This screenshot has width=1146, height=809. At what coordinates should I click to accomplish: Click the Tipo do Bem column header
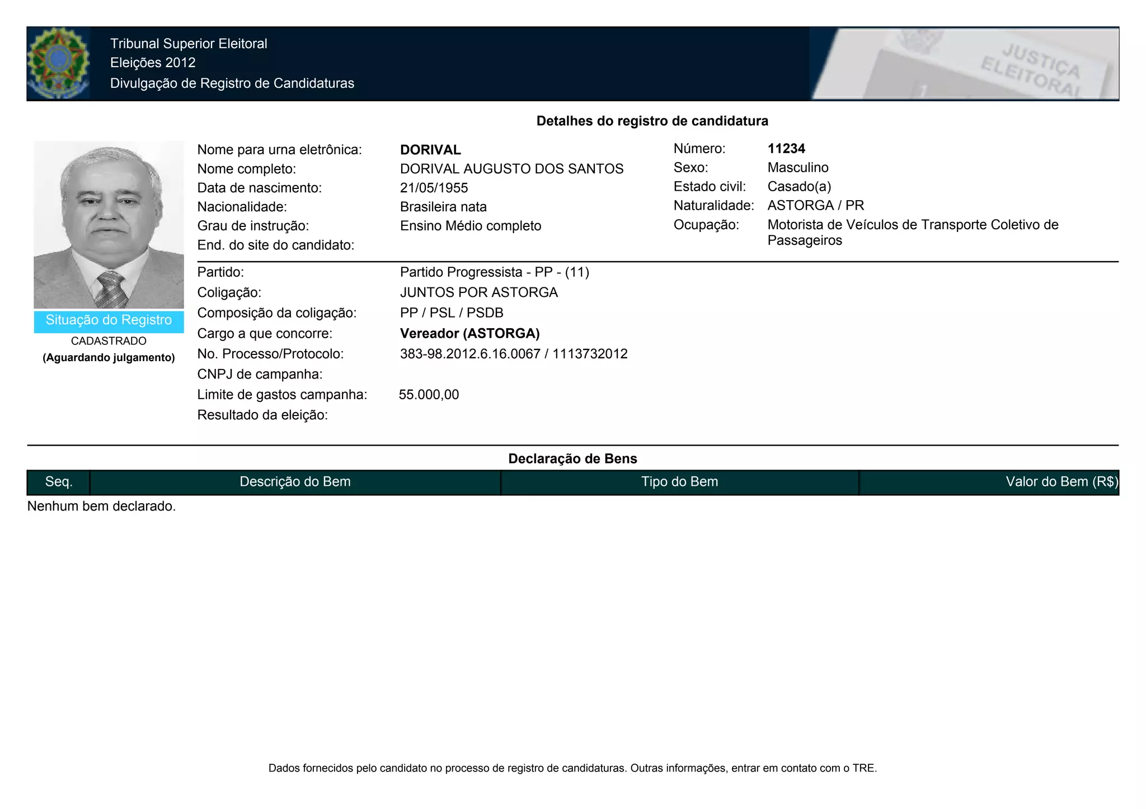(x=679, y=482)
